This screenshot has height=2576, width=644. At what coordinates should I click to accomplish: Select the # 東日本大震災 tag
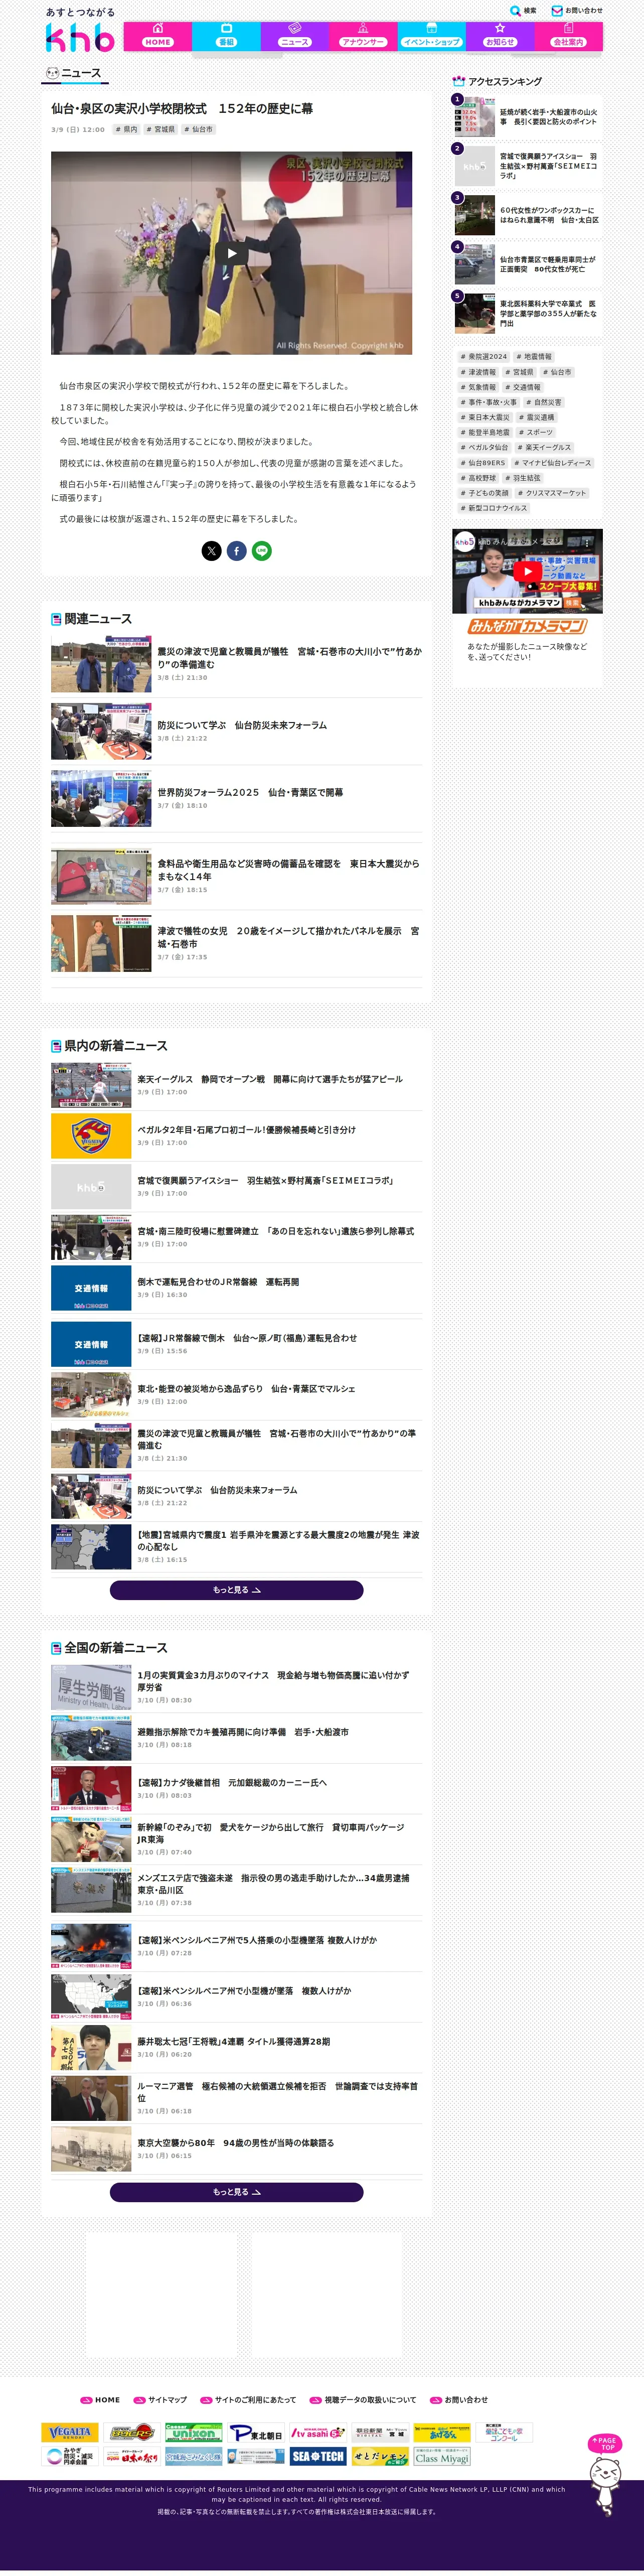tap(485, 417)
